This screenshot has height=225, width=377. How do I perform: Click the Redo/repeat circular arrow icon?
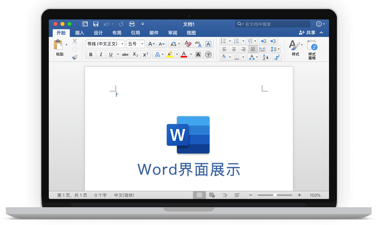coord(121,24)
